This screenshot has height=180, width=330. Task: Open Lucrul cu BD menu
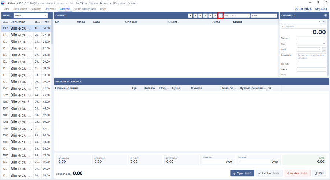pos(20,9)
